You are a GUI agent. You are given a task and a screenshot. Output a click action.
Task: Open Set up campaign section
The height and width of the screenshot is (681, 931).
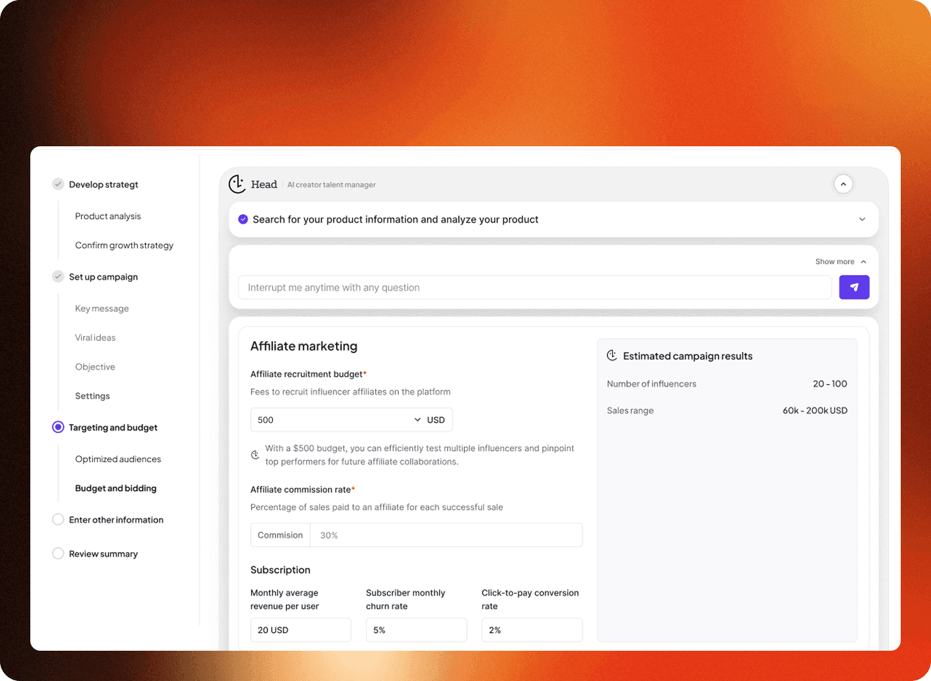(x=103, y=277)
